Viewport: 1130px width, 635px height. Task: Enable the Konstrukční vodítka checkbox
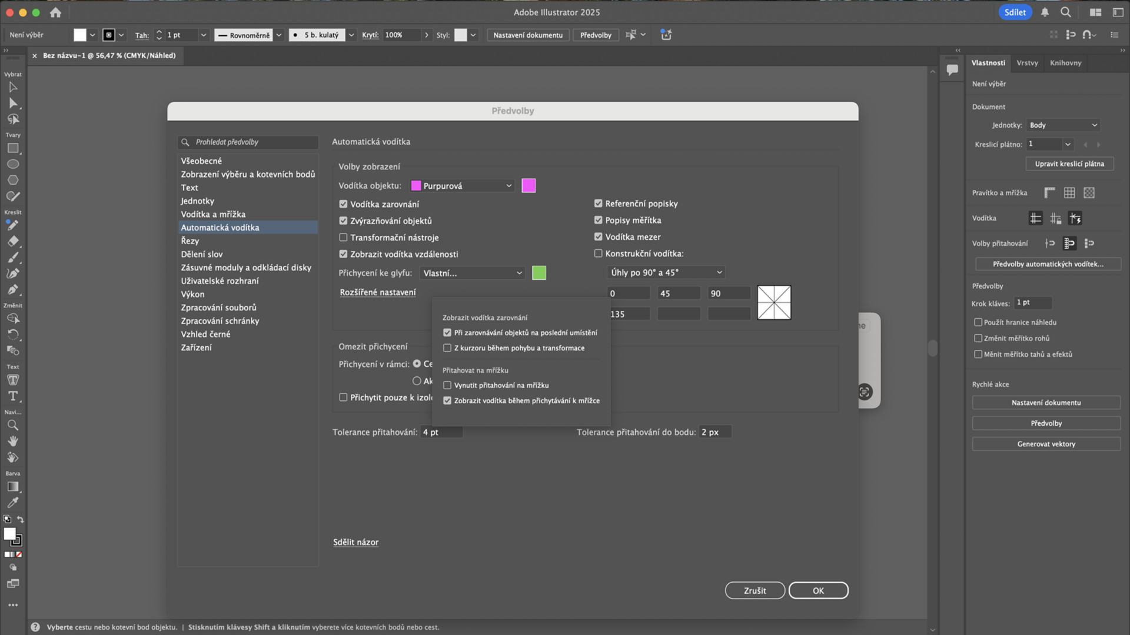599,253
